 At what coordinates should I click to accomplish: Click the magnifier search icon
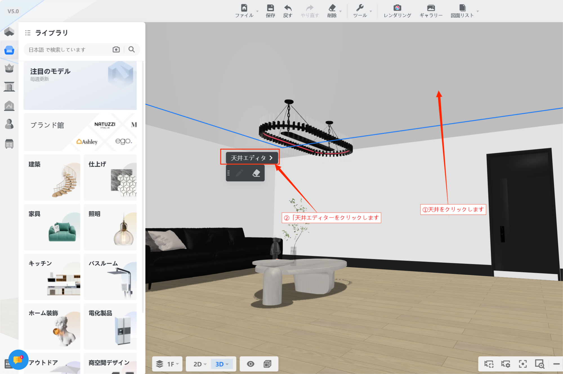pos(131,49)
